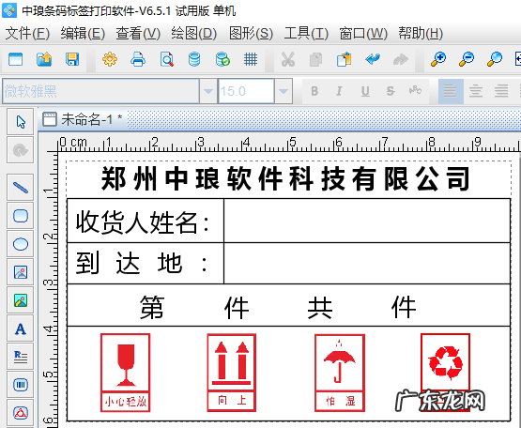
Task: Open the 图形(S) menu
Action: 251,34
